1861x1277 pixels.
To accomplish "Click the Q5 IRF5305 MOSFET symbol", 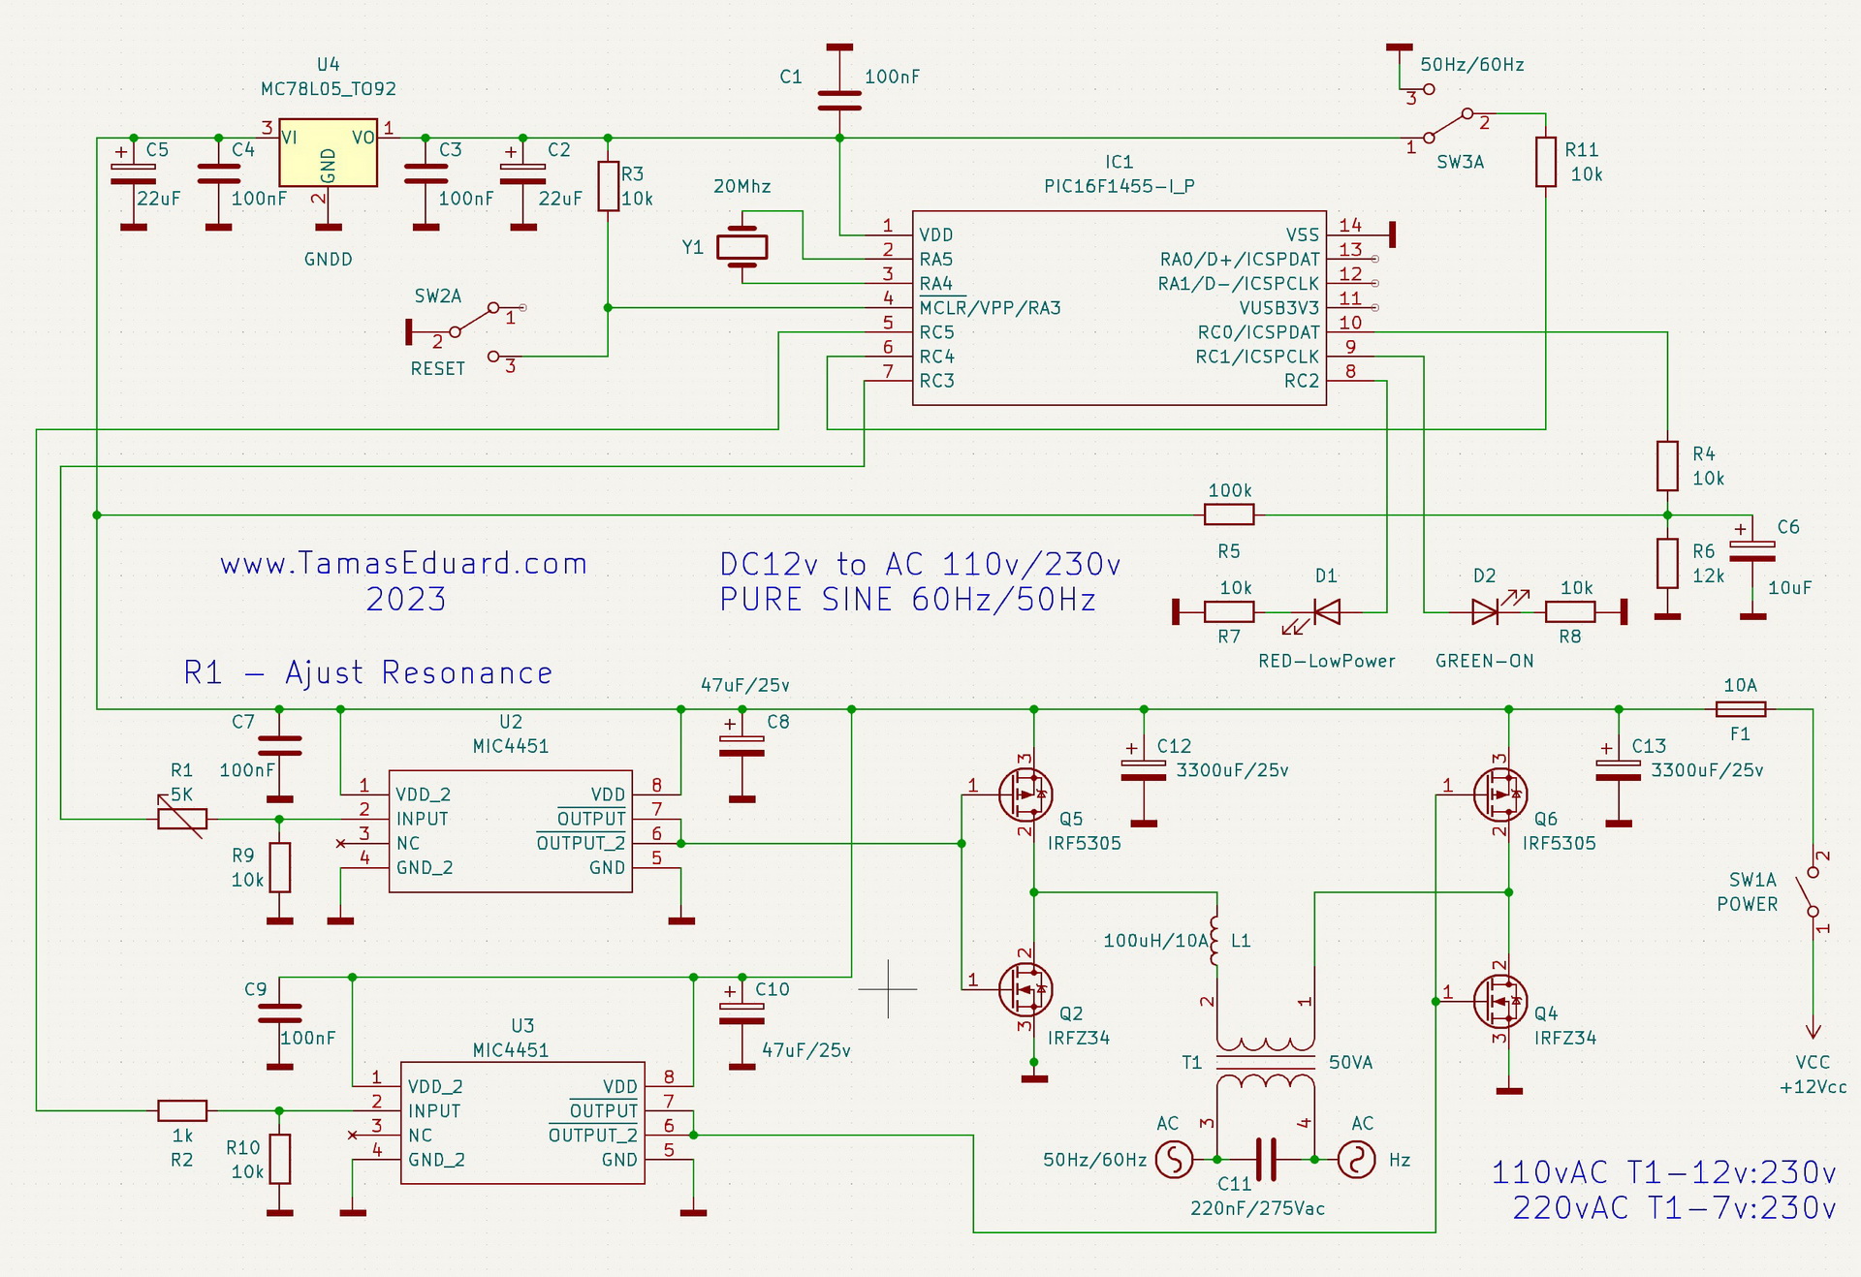I will pos(1025,794).
